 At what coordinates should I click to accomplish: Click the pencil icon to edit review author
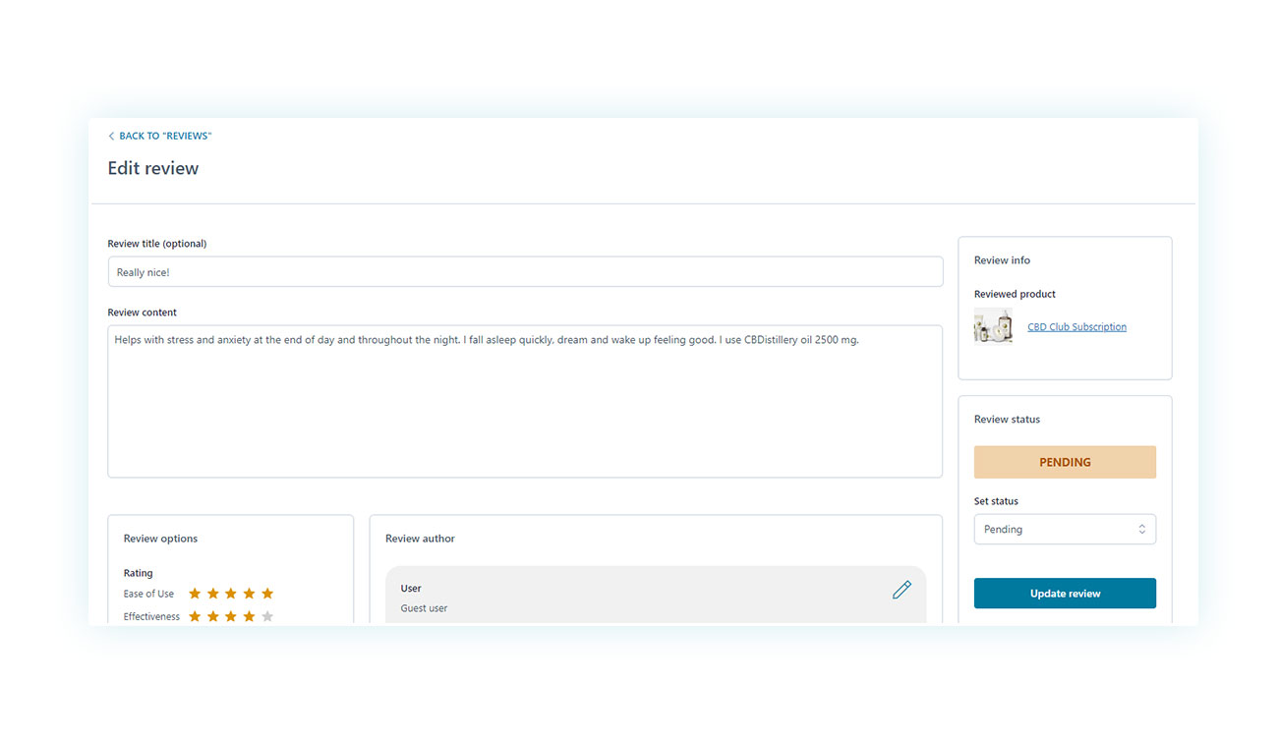[x=901, y=590]
